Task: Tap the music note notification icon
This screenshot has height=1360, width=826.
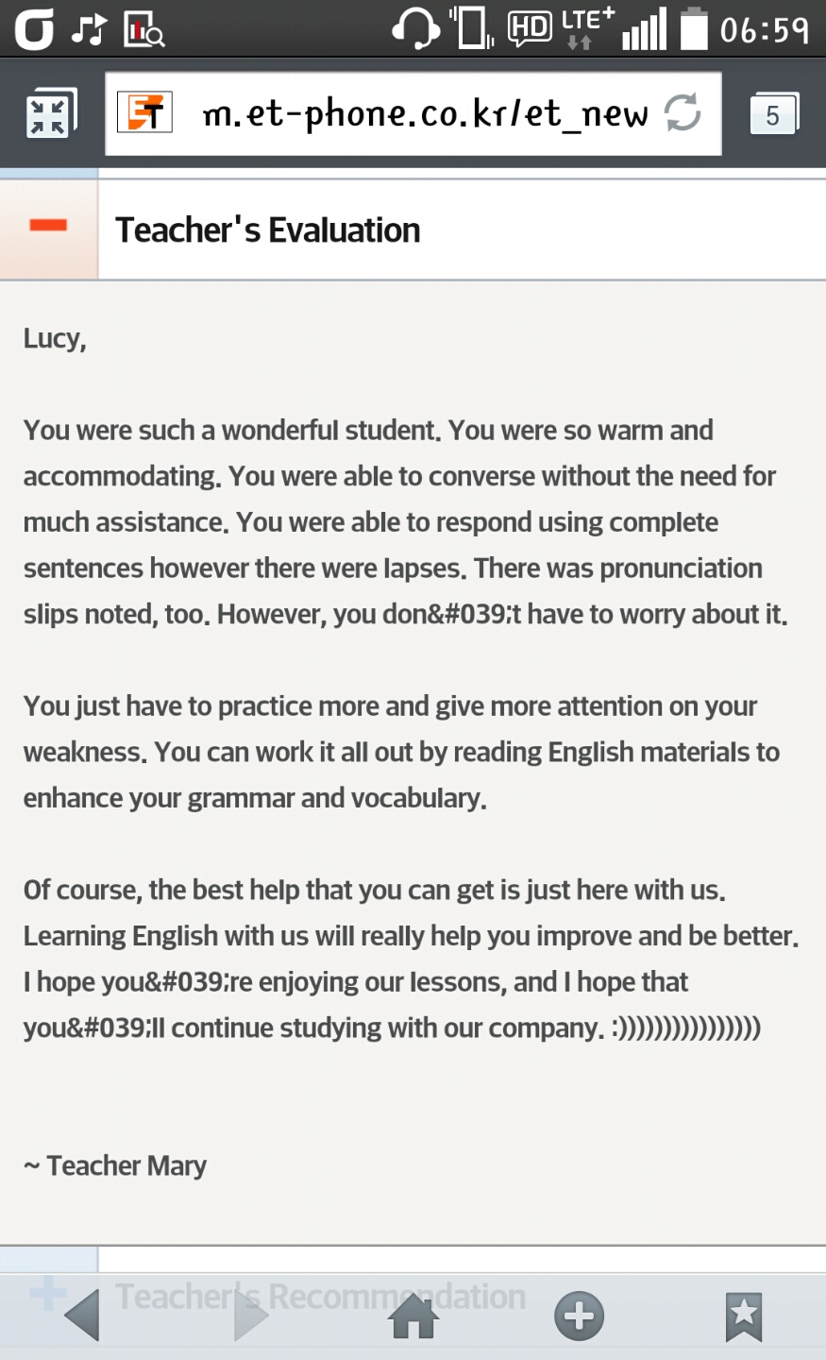Action: pyautogui.click(x=89, y=29)
